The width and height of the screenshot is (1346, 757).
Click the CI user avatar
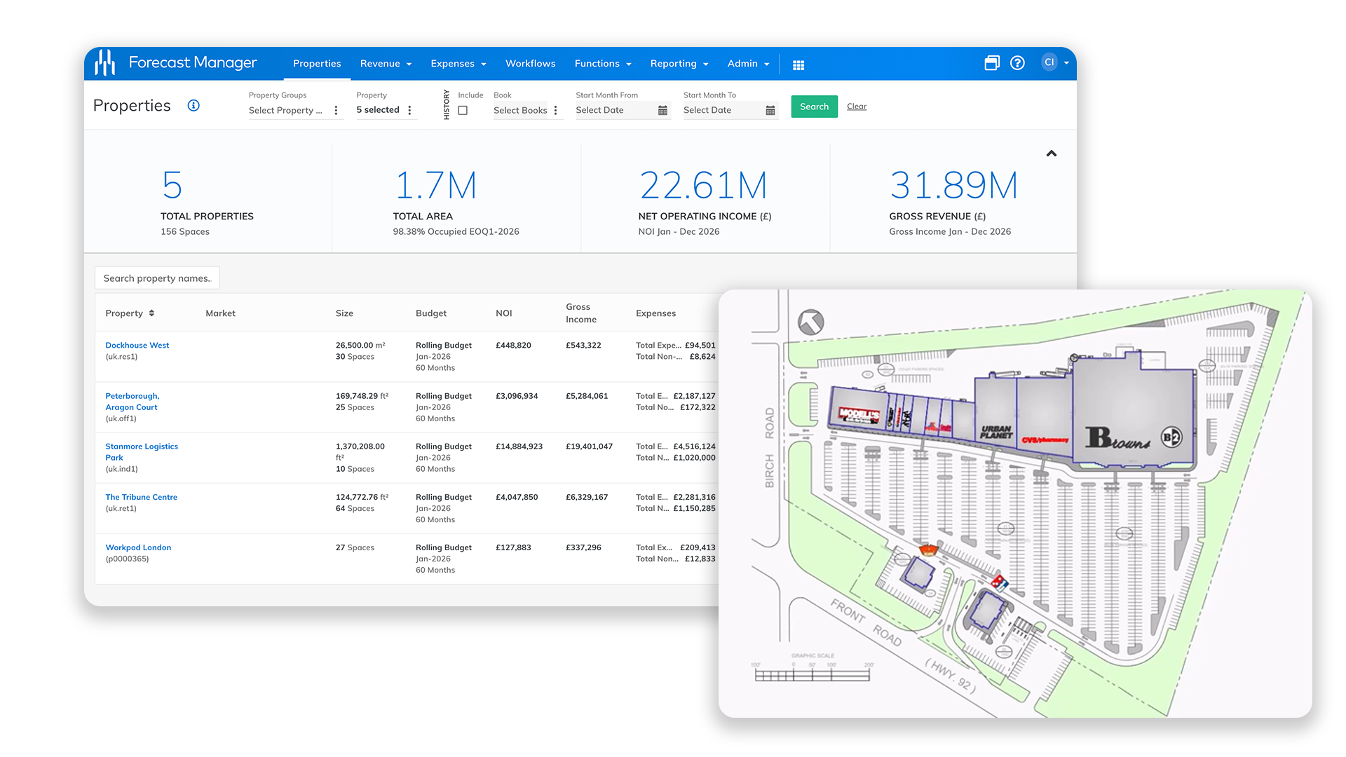coord(1049,62)
